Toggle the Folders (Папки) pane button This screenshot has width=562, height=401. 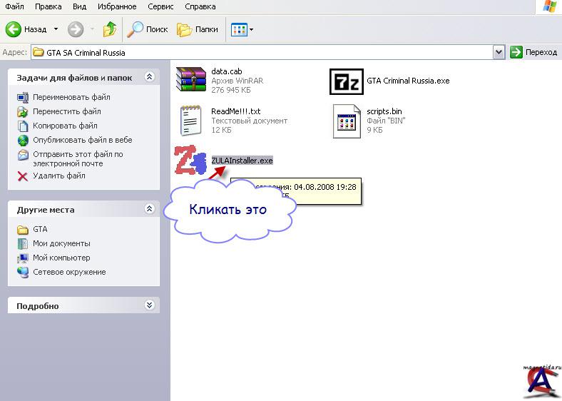coord(198,29)
